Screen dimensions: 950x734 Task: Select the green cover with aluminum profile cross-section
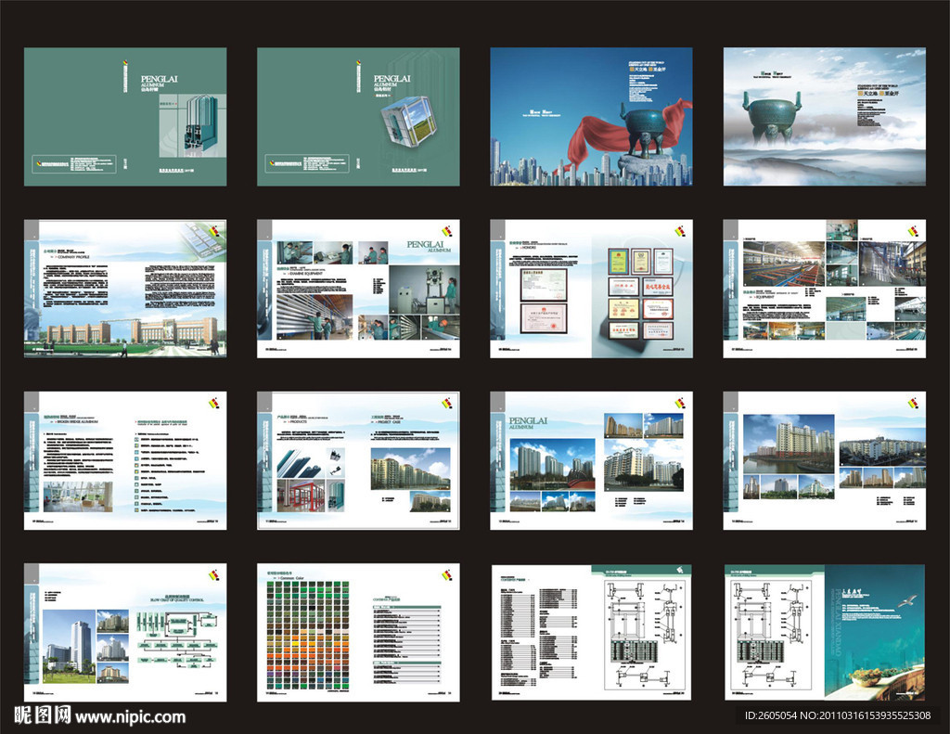click(x=125, y=117)
